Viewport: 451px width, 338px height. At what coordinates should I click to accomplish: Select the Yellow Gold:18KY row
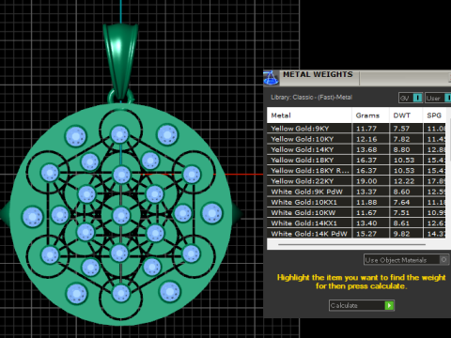356,160
